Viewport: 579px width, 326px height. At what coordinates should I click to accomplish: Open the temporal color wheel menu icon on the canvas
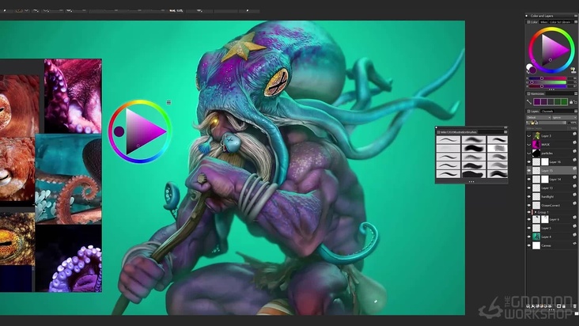[168, 102]
